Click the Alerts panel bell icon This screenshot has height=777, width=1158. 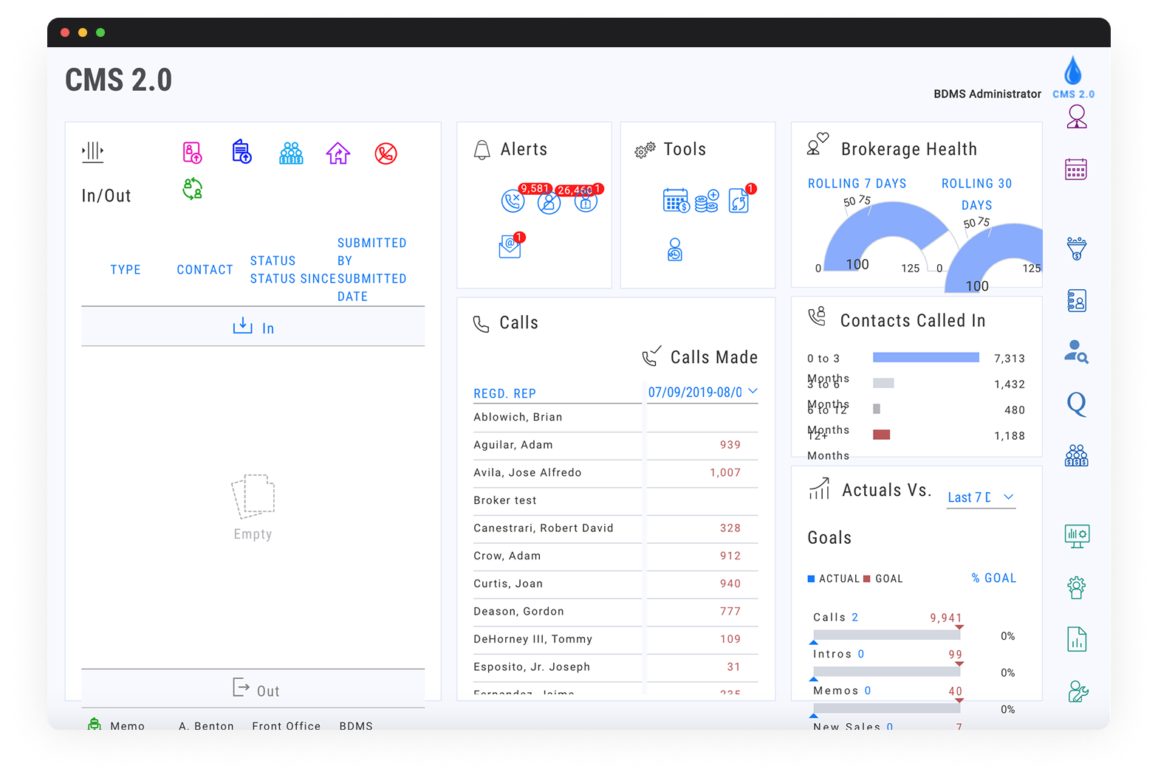tap(482, 150)
